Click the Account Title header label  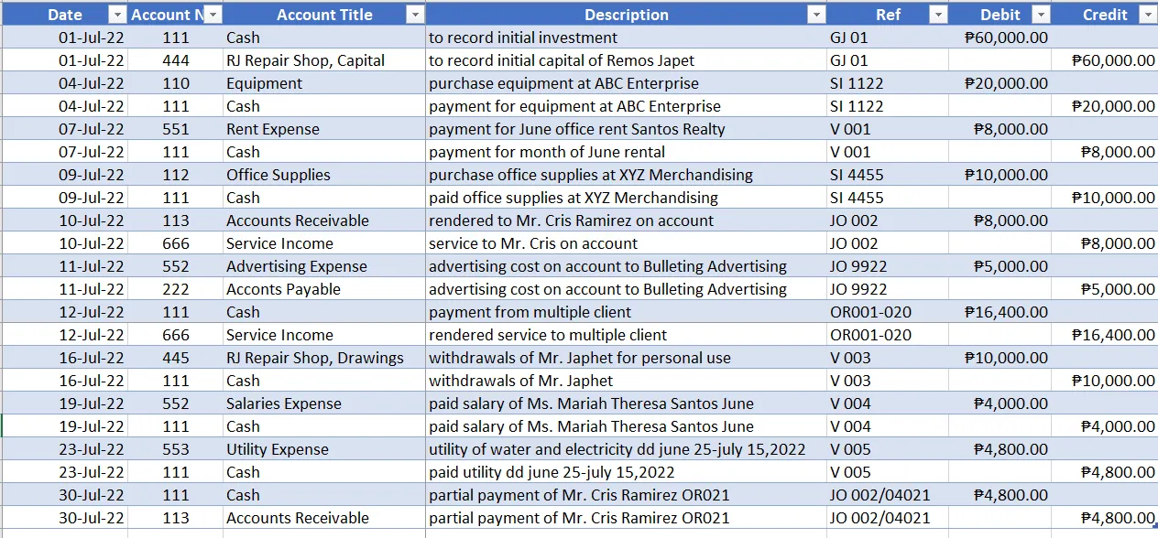click(324, 15)
